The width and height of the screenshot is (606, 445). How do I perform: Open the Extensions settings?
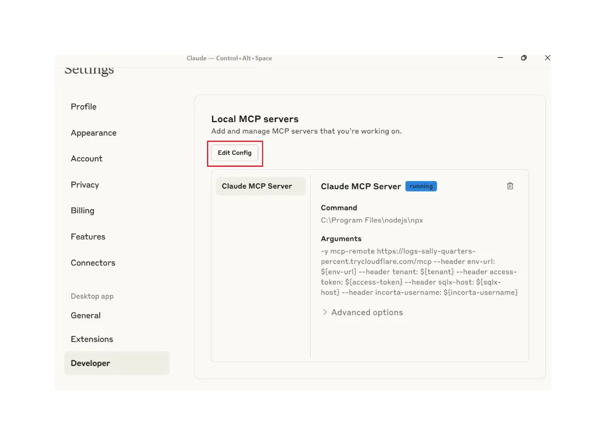point(92,339)
